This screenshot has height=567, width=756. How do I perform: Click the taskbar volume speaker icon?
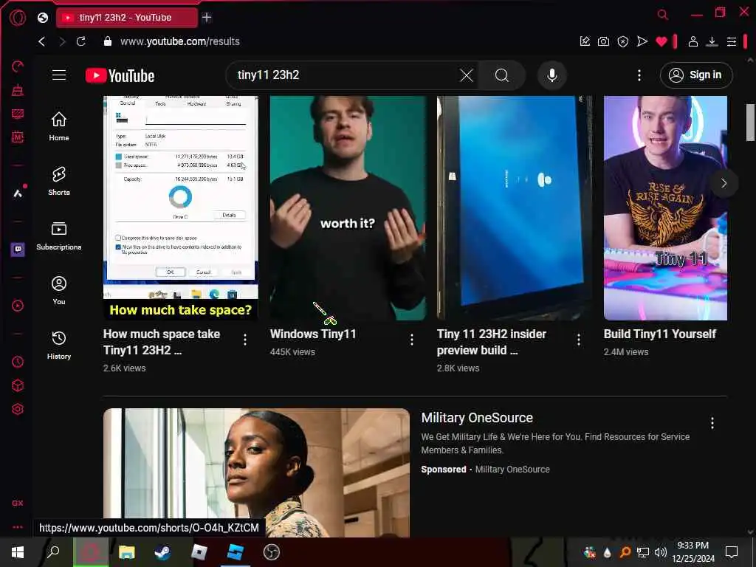coord(661,552)
